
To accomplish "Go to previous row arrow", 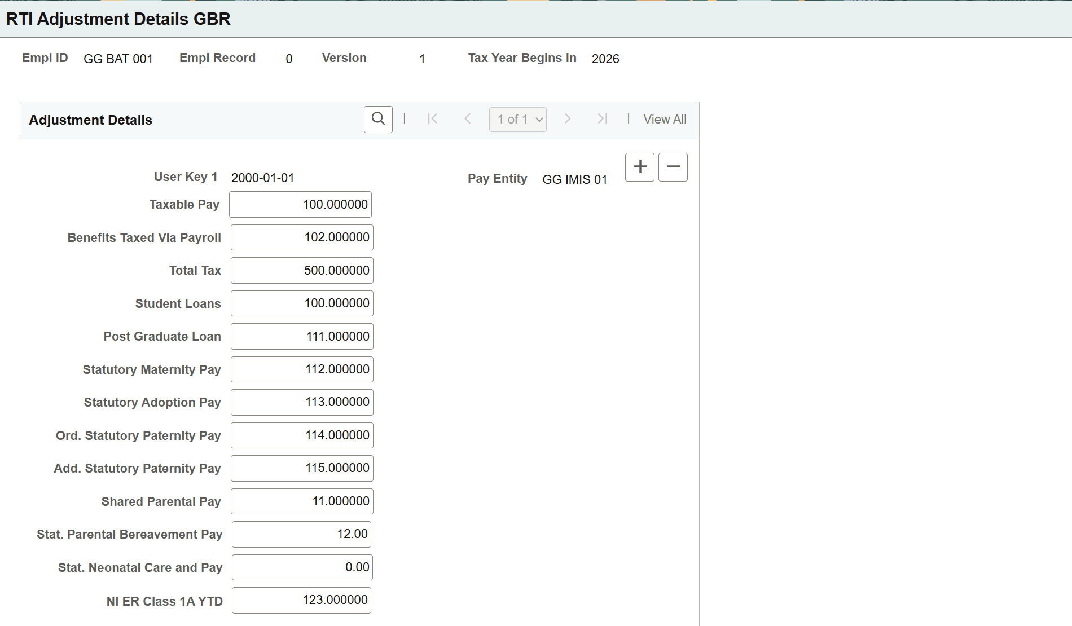I will pyautogui.click(x=467, y=119).
